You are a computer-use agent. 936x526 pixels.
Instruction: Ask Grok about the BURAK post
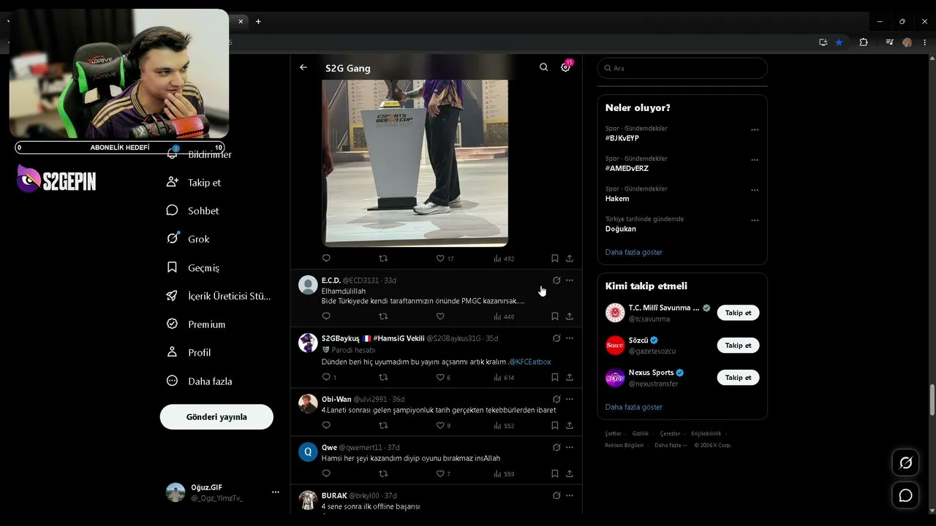pos(556,495)
